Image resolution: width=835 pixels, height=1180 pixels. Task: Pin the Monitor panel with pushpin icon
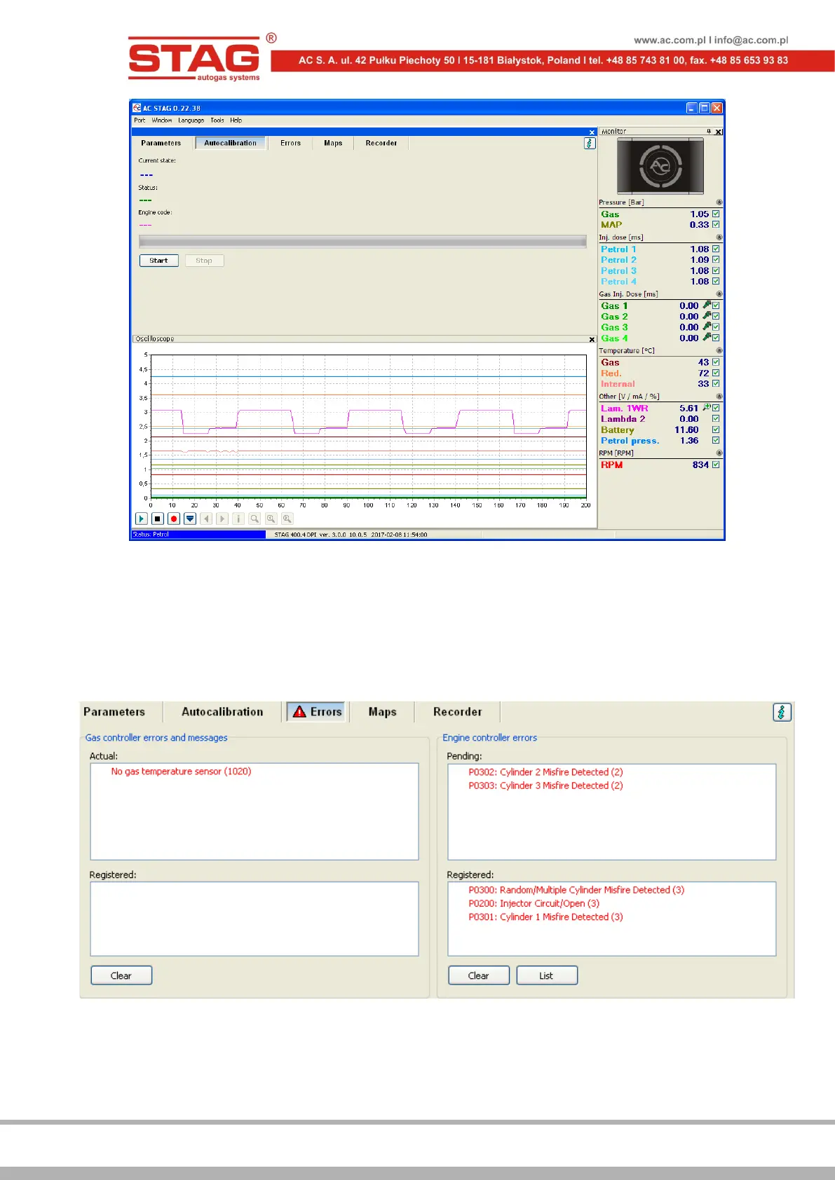coord(709,132)
